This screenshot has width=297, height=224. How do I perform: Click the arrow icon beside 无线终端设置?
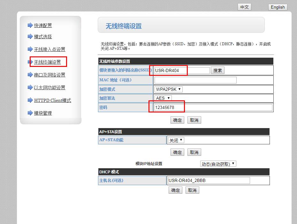click(x=30, y=62)
